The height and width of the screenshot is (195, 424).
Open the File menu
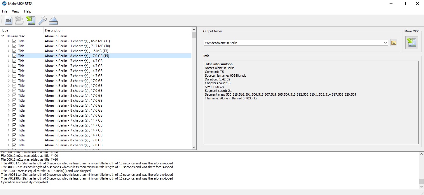coord(5,11)
